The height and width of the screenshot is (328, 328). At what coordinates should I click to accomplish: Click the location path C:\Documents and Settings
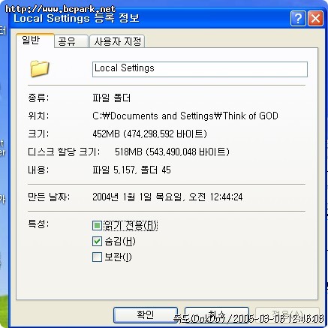[x=185, y=116]
